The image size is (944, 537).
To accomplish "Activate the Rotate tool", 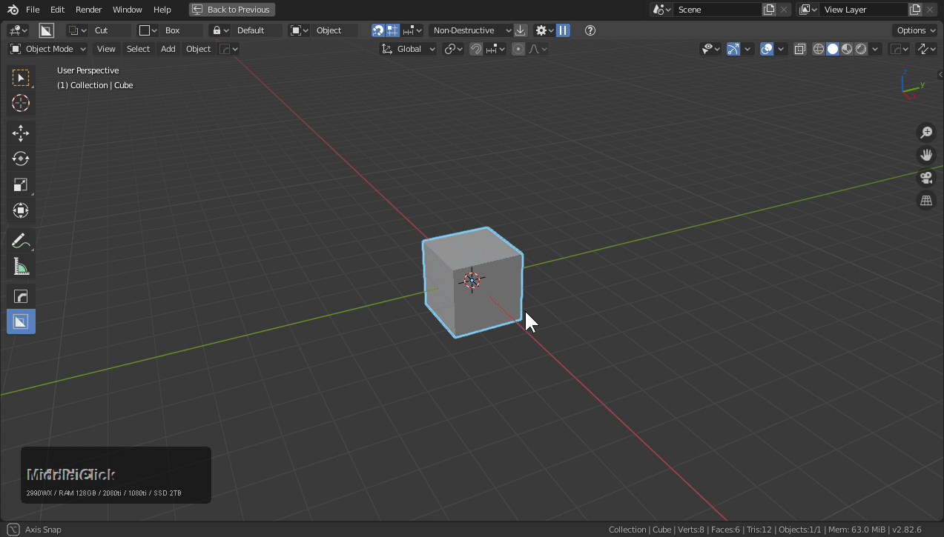I will pos(21,159).
